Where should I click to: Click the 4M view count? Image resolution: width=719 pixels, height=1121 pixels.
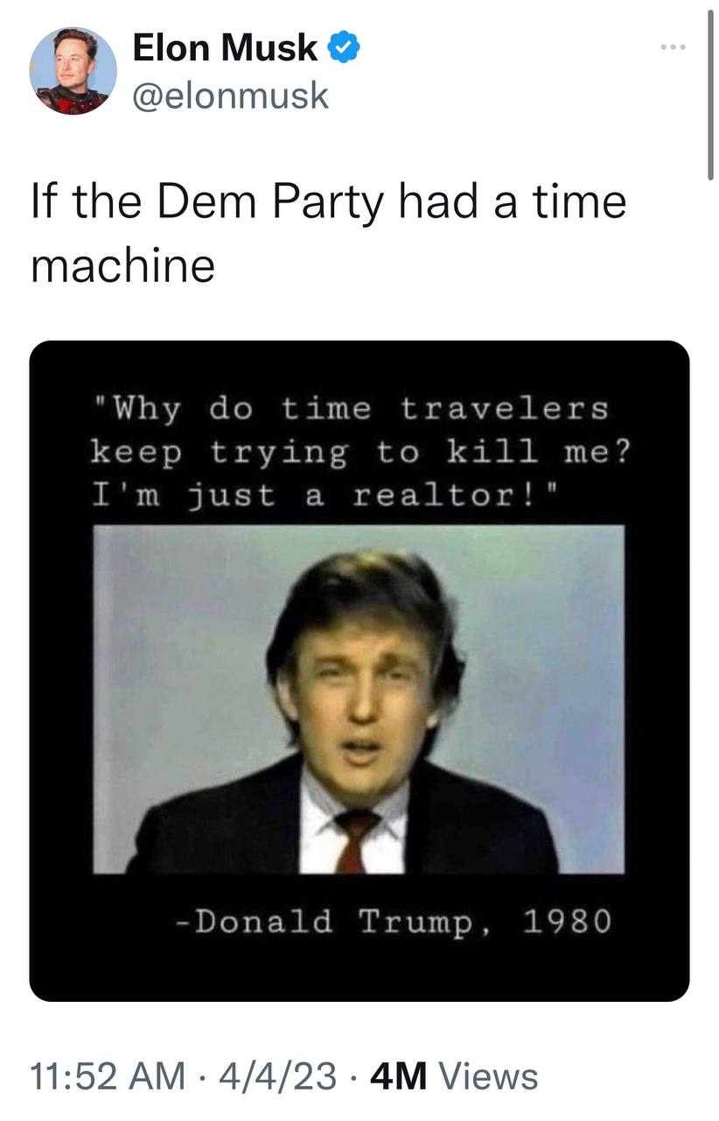click(x=395, y=1075)
